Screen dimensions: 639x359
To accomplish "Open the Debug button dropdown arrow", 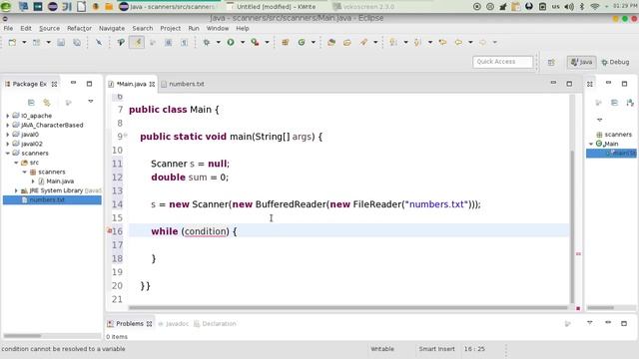I will coord(218,42).
